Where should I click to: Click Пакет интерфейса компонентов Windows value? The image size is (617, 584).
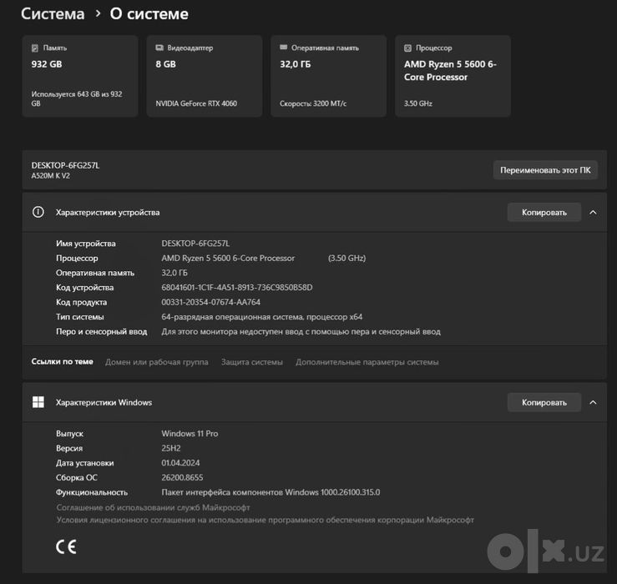tap(271, 492)
